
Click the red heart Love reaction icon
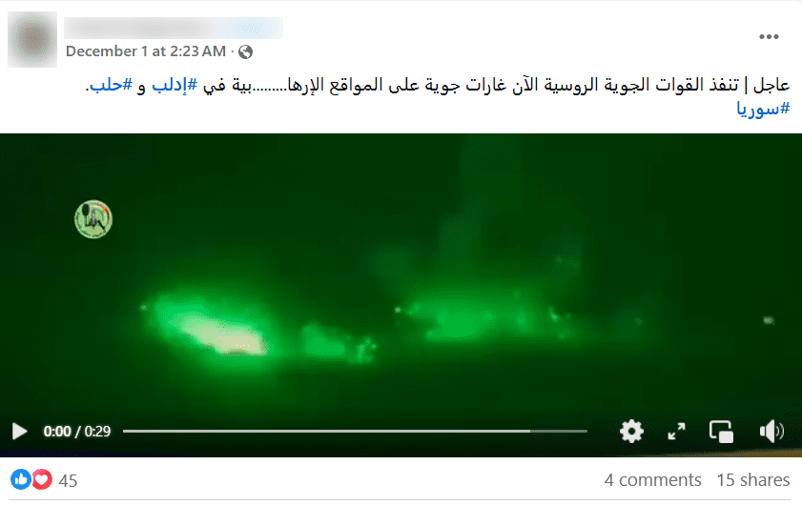(42, 479)
